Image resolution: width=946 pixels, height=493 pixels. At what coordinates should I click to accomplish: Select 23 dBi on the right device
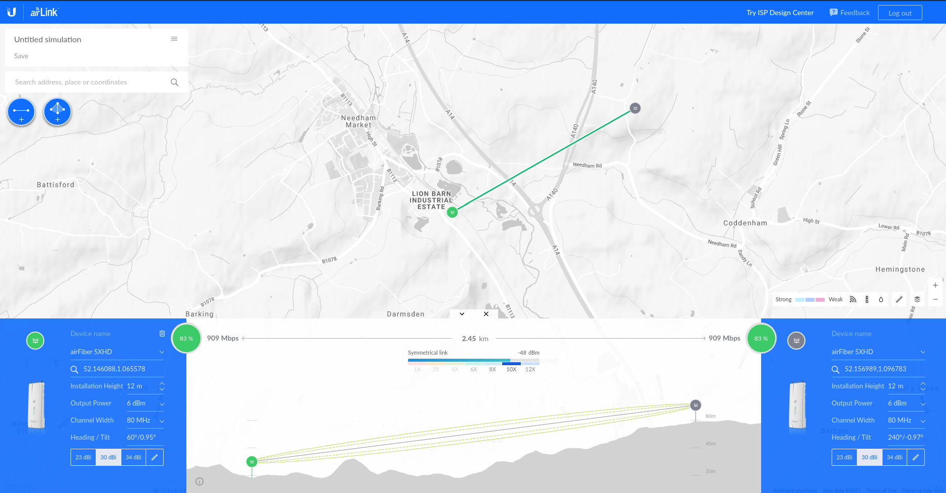845,457
